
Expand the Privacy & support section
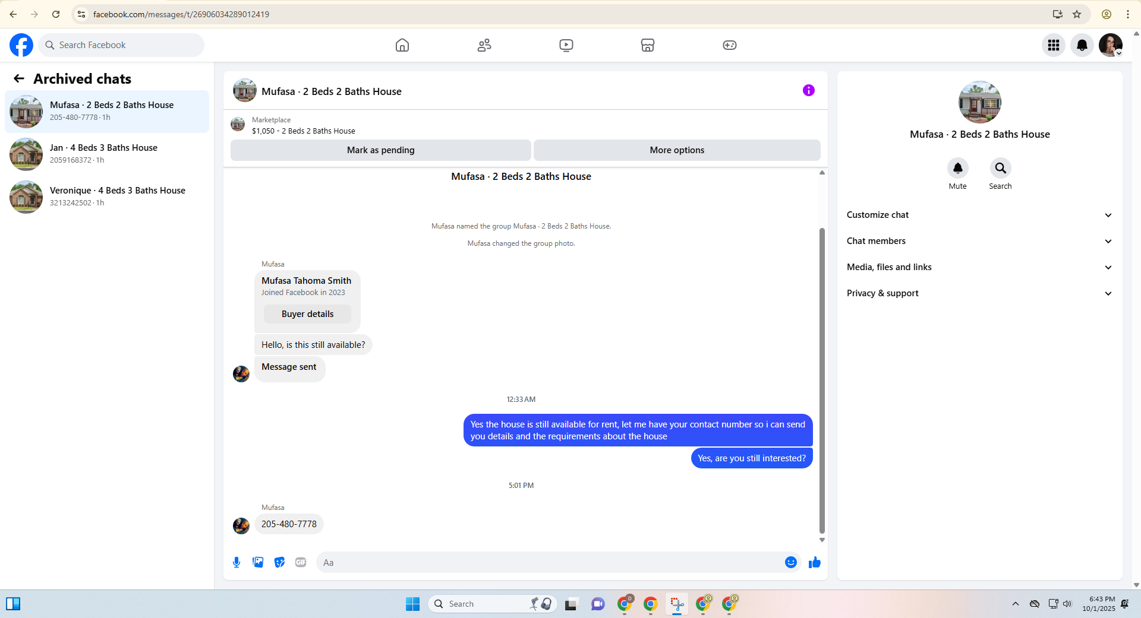[979, 293]
